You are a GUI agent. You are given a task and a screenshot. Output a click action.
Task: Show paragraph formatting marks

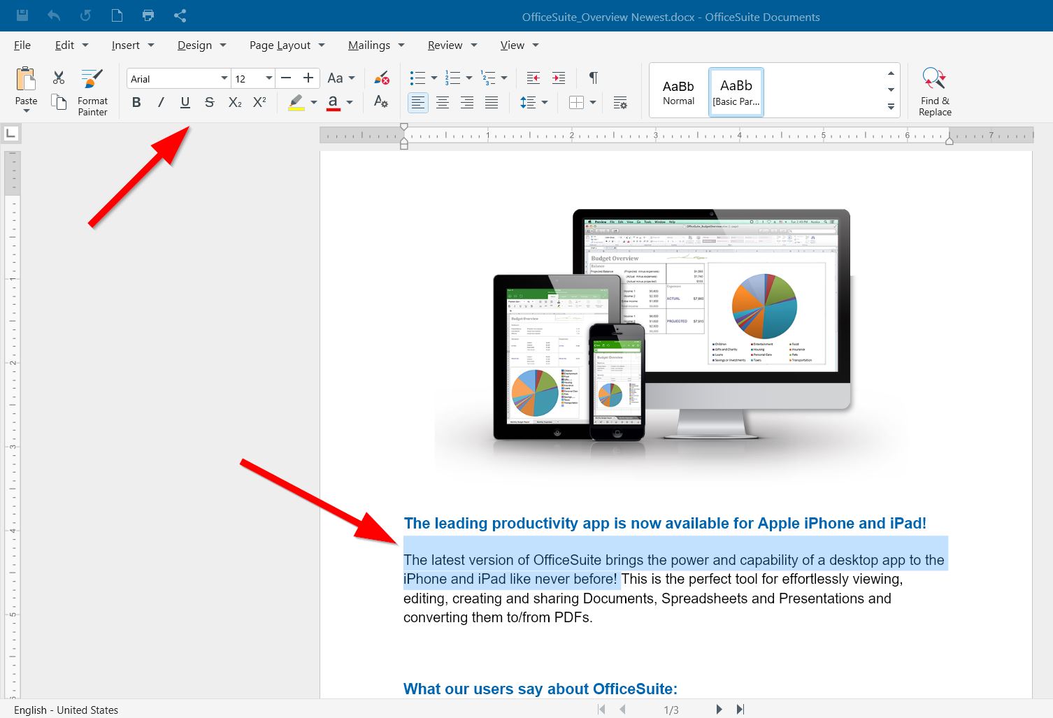(594, 78)
